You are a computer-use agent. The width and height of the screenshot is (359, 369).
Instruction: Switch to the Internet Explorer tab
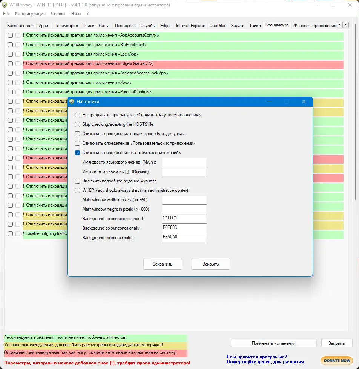tap(190, 26)
